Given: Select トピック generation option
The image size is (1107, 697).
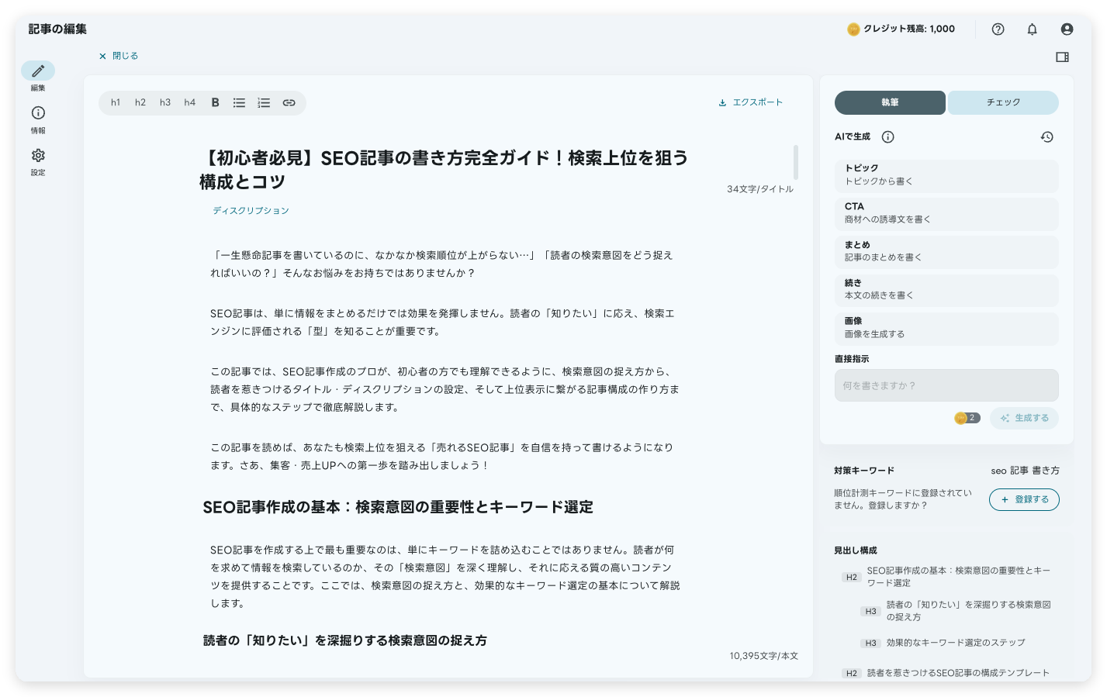Looking at the screenshot, I should click(946, 175).
